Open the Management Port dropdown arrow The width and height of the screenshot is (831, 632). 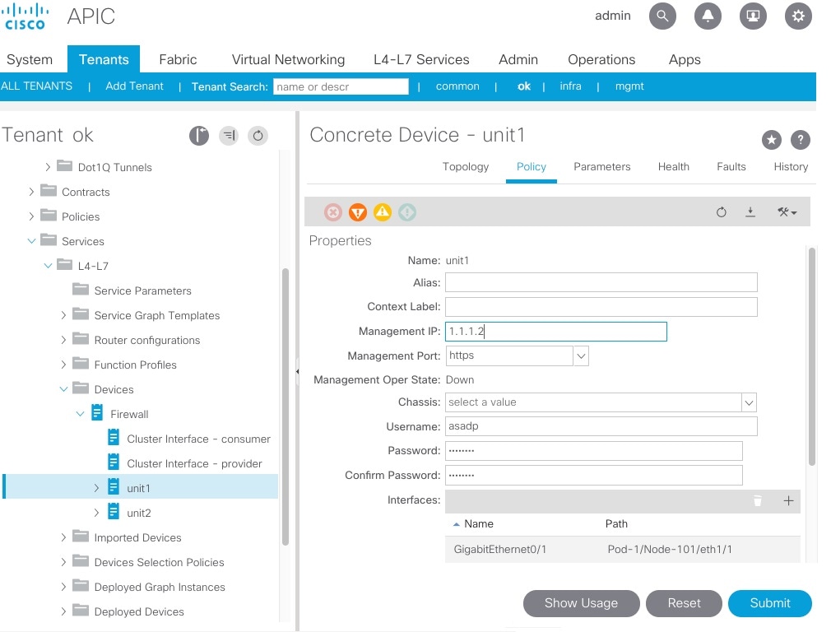coord(581,355)
